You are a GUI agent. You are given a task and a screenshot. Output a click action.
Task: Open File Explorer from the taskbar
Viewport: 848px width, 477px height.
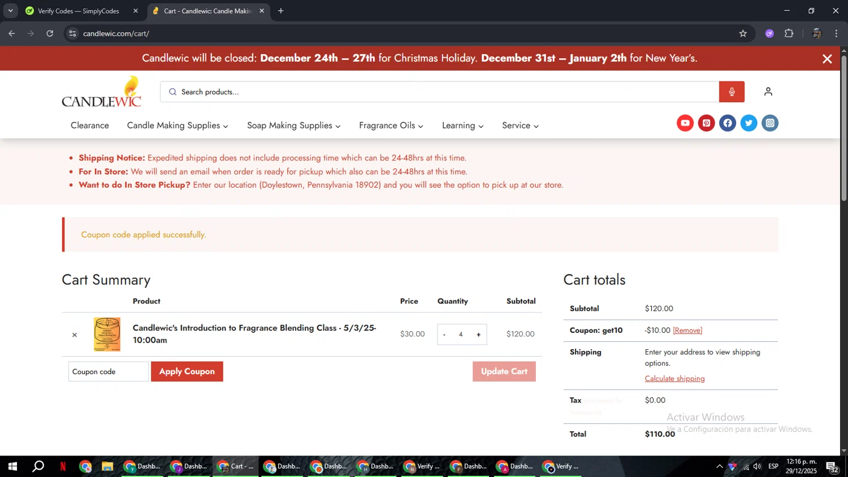[107, 467]
